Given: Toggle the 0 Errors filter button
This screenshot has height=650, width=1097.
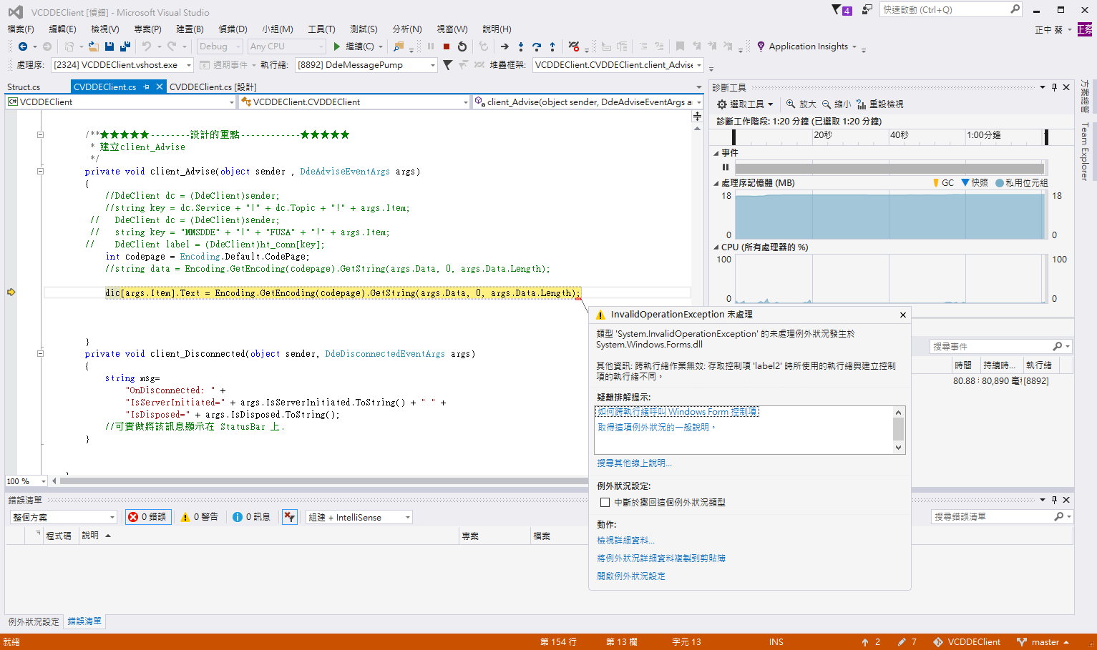Looking at the screenshot, I should (148, 517).
